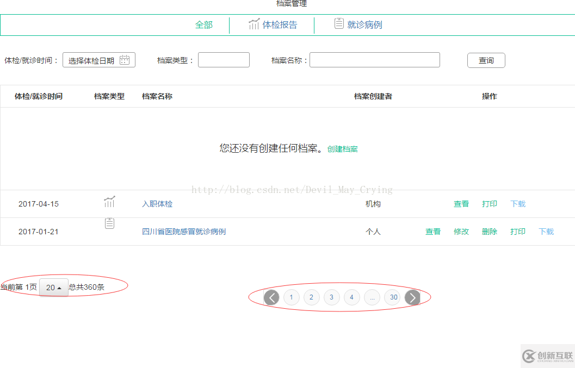The image size is (575, 368).
Task: Click the 选择体检日期 date selector
Action: (92, 59)
